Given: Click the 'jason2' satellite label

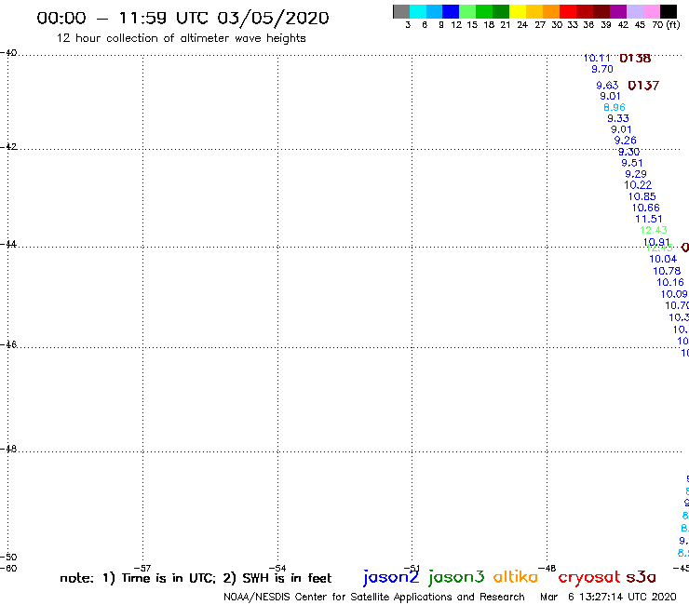Looking at the screenshot, I should (391, 577).
